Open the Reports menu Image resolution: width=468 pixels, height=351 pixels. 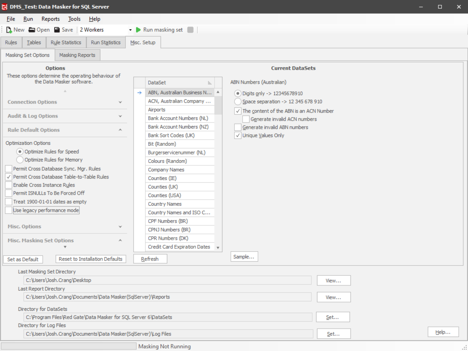tap(50, 19)
